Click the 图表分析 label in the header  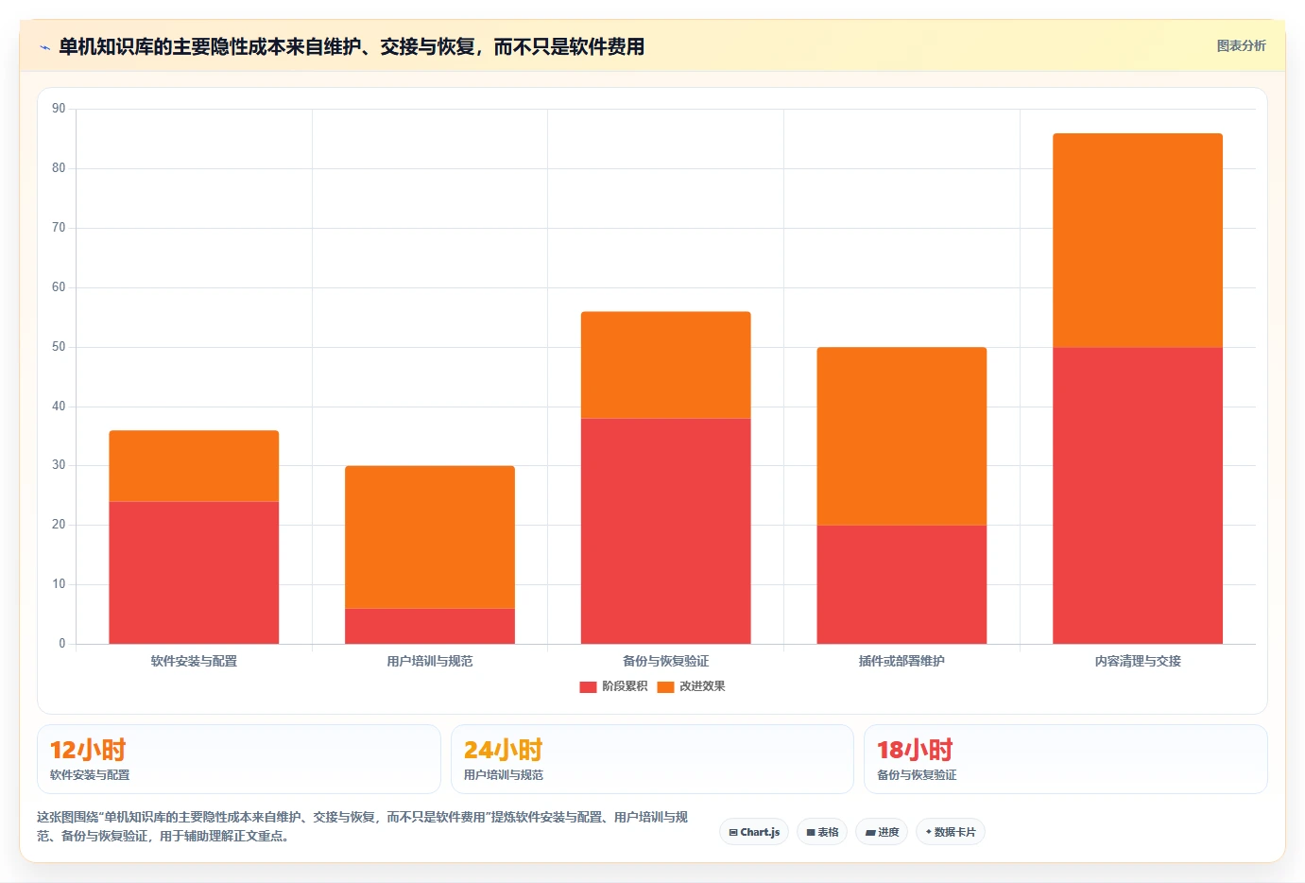click(x=1241, y=45)
